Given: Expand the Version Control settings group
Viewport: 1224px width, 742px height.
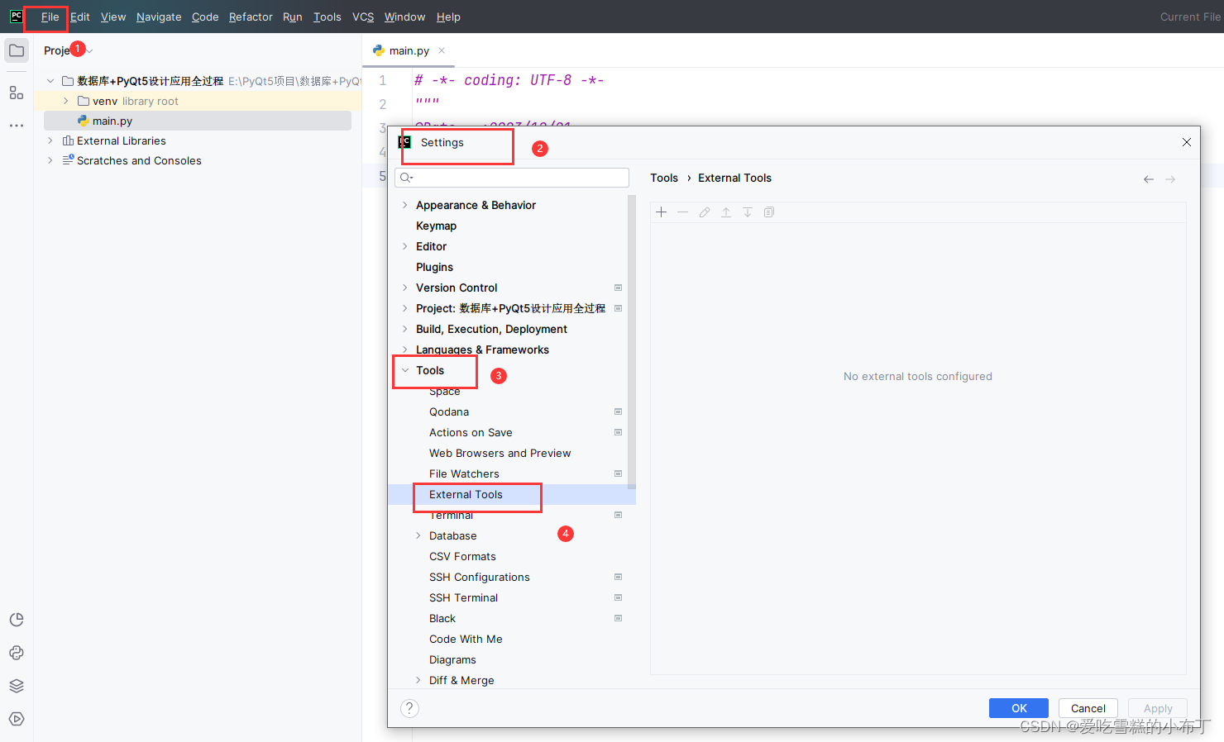Looking at the screenshot, I should pos(404,288).
